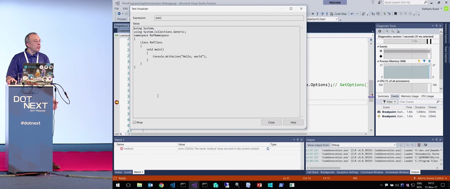Screen dimensions: 450x189
Task: Pin the Output panel
Action: (x=437, y=140)
